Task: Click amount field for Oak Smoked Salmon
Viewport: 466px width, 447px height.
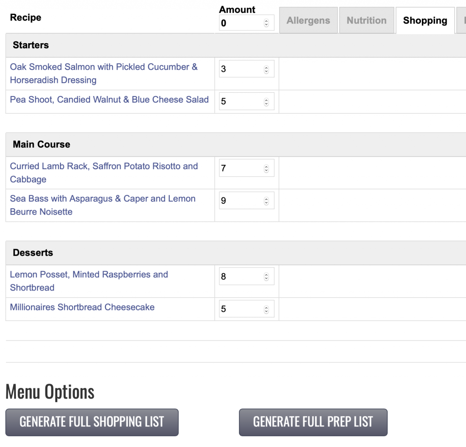Action: coord(247,69)
